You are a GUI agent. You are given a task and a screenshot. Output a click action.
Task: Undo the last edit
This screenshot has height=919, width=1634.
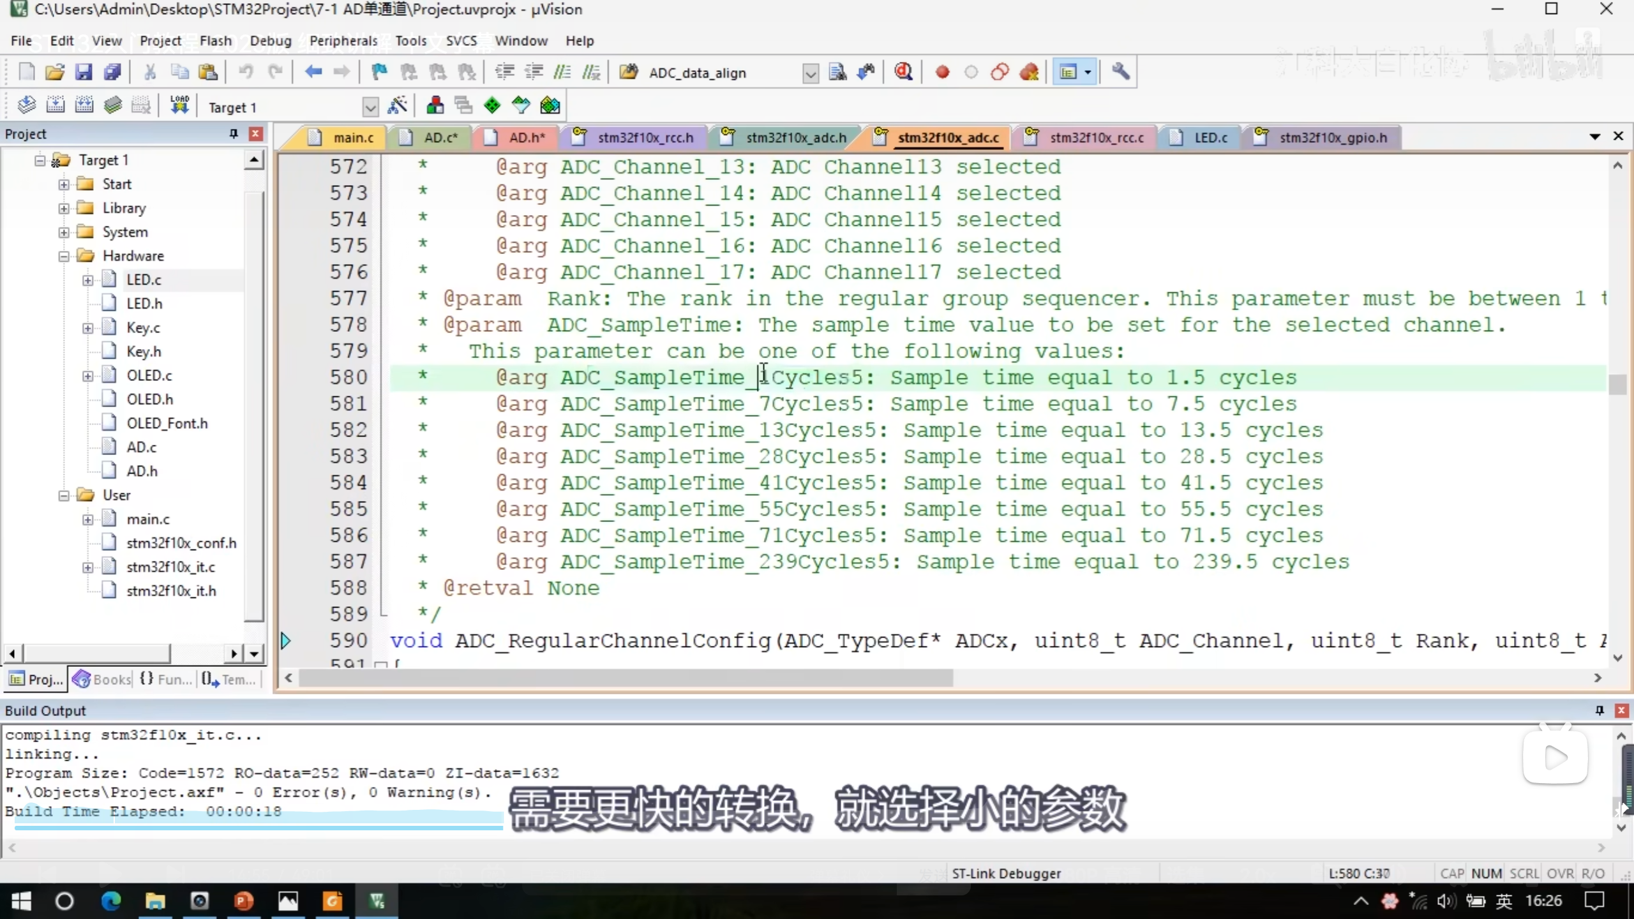[x=246, y=72]
